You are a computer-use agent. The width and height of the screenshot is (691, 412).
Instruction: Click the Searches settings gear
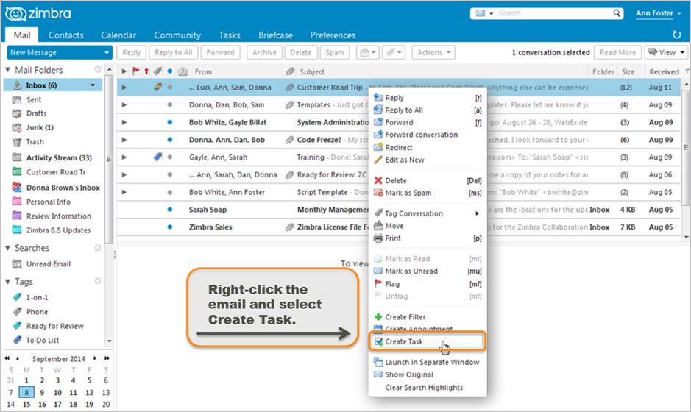[x=98, y=248]
